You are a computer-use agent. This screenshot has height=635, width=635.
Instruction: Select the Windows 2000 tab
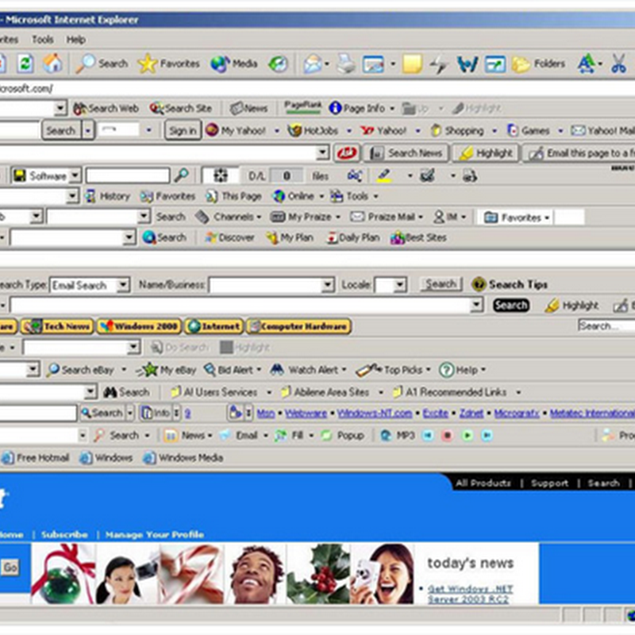pos(139,326)
